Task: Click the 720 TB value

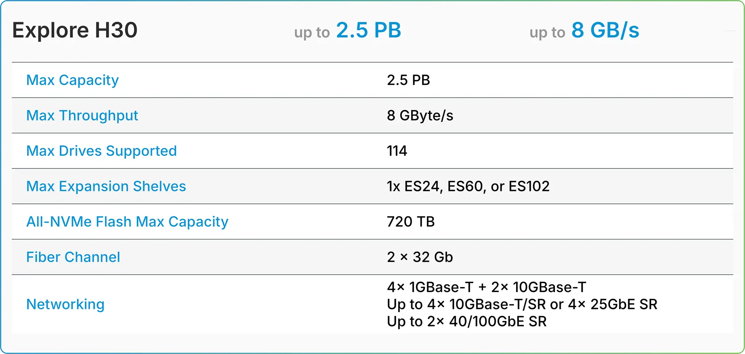Action: click(411, 222)
